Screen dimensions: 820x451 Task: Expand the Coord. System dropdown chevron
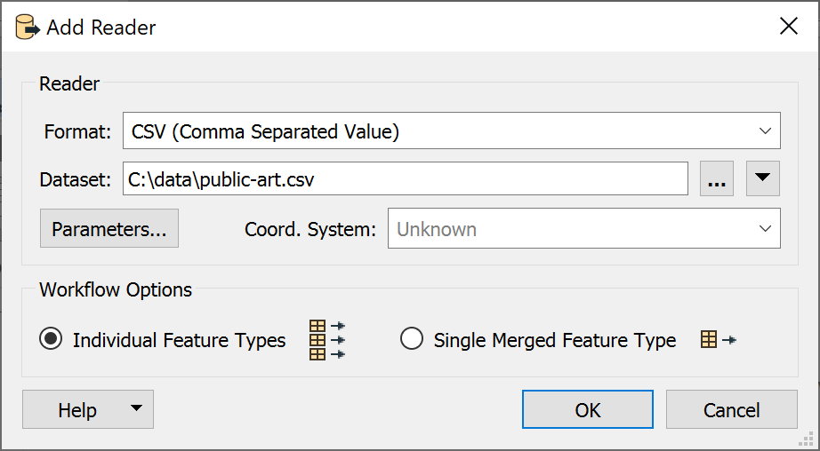click(x=765, y=229)
